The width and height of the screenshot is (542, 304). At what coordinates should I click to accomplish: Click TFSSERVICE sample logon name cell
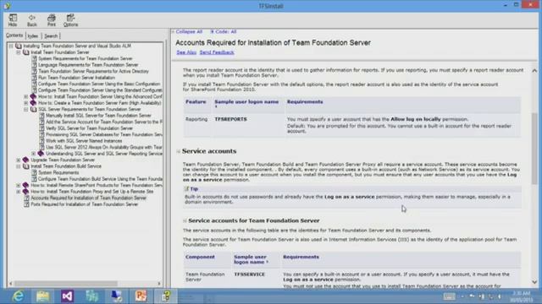point(249,274)
